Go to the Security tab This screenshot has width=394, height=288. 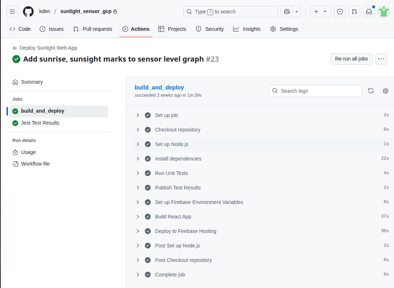click(210, 29)
